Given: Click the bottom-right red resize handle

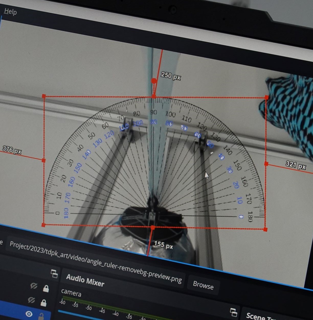Looking at the screenshot, I should click(x=265, y=230).
